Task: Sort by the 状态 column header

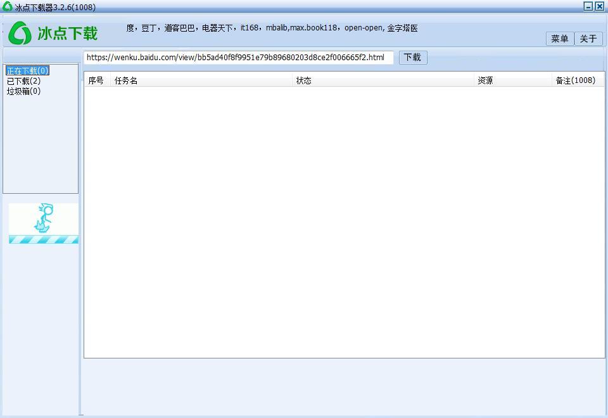Action: (383, 80)
